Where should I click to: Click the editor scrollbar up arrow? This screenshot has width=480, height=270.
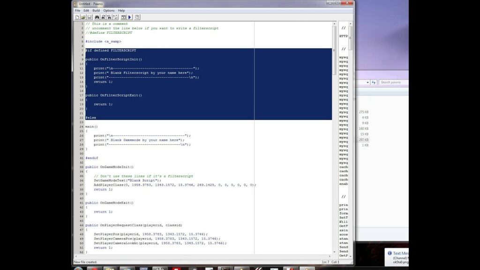tap(334, 23)
